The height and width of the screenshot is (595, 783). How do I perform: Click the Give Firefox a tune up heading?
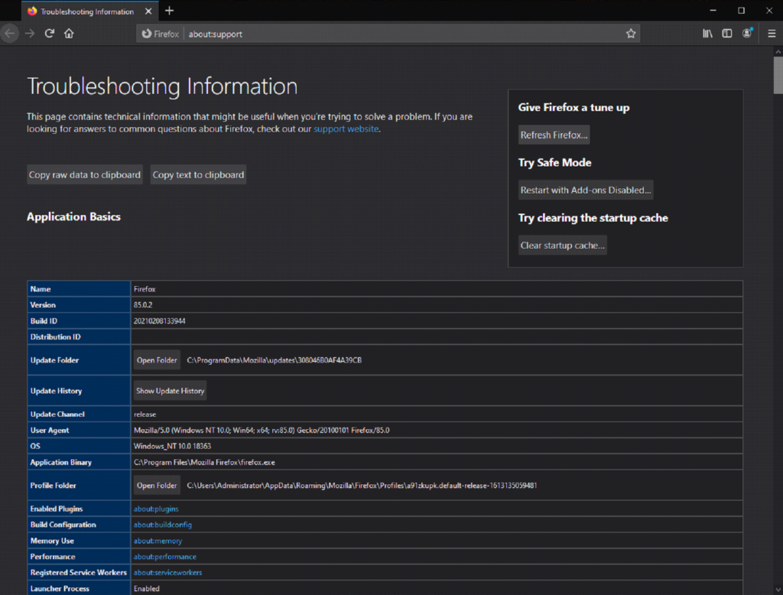pyautogui.click(x=573, y=107)
